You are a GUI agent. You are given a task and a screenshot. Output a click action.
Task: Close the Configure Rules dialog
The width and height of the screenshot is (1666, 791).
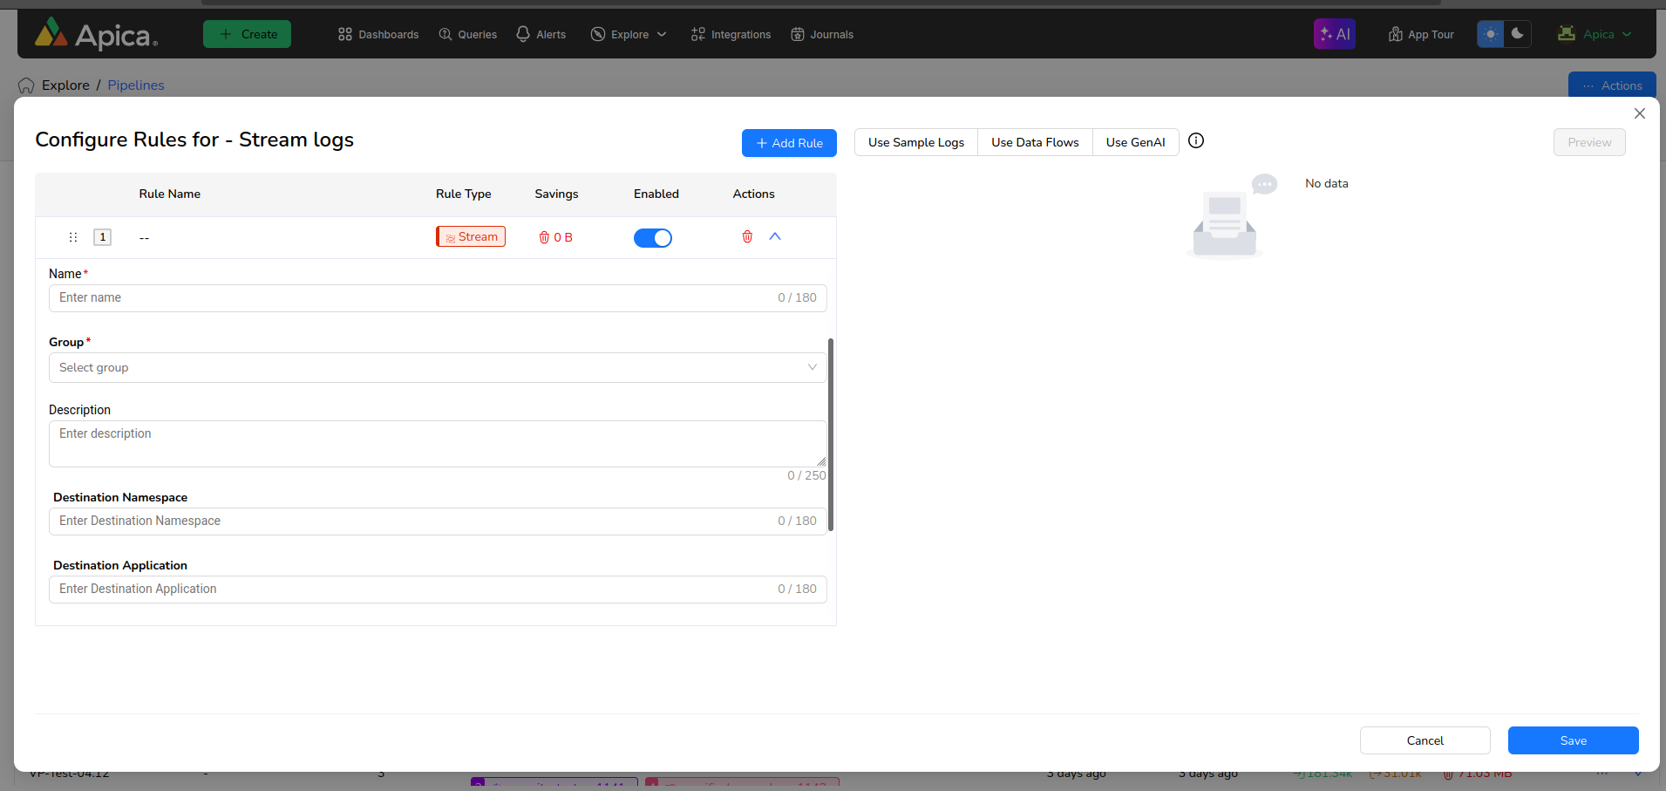(x=1639, y=113)
